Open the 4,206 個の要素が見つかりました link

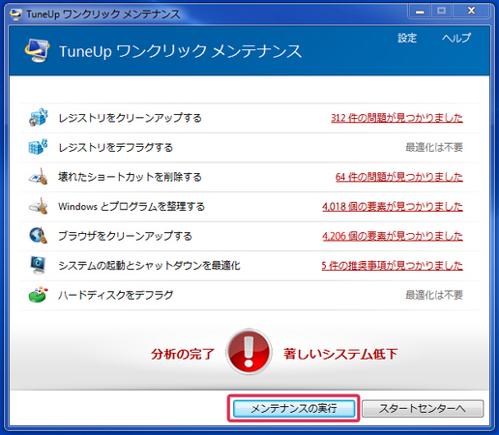393,236
